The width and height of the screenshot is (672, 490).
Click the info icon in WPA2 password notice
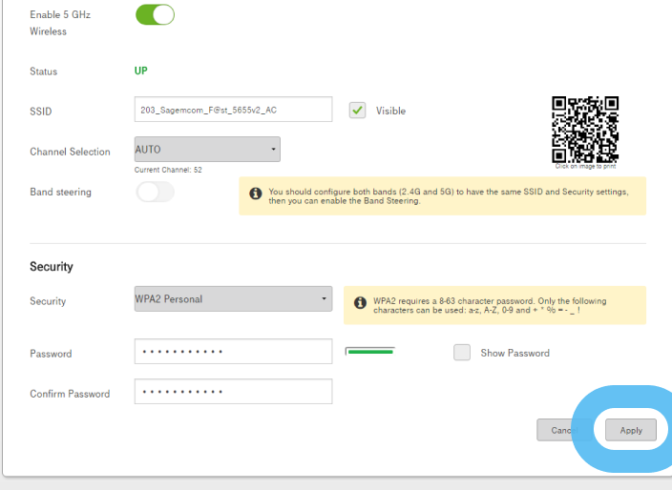tap(360, 302)
